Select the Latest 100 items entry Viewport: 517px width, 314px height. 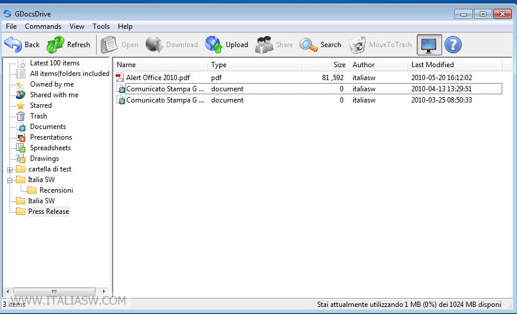tap(55, 63)
